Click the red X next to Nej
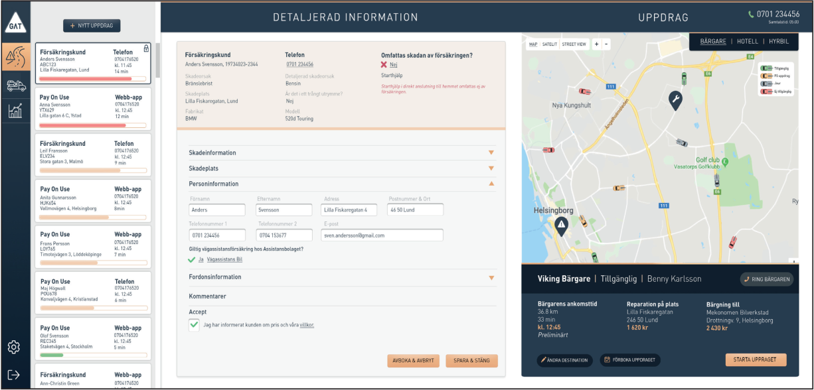This screenshot has height=390, width=814. click(384, 64)
